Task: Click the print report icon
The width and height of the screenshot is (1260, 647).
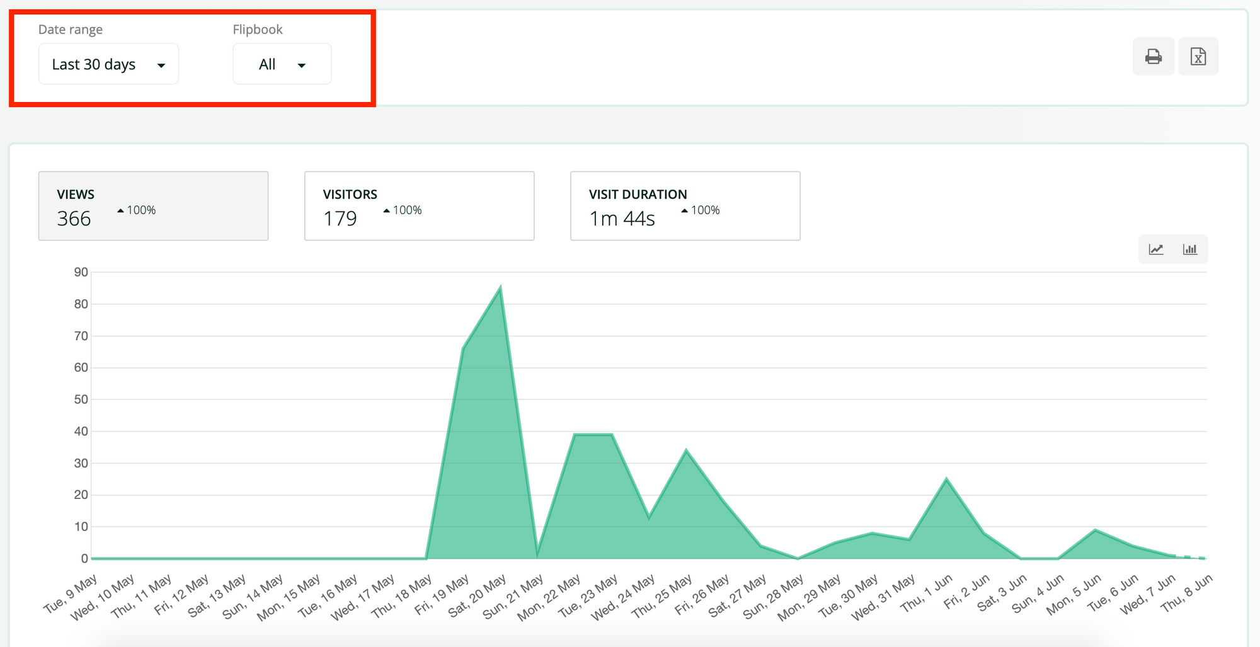Action: coord(1153,57)
